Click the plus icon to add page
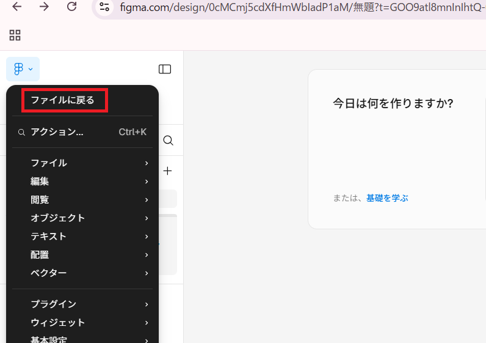The height and width of the screenshot is (343, 486). click(168, 171)
